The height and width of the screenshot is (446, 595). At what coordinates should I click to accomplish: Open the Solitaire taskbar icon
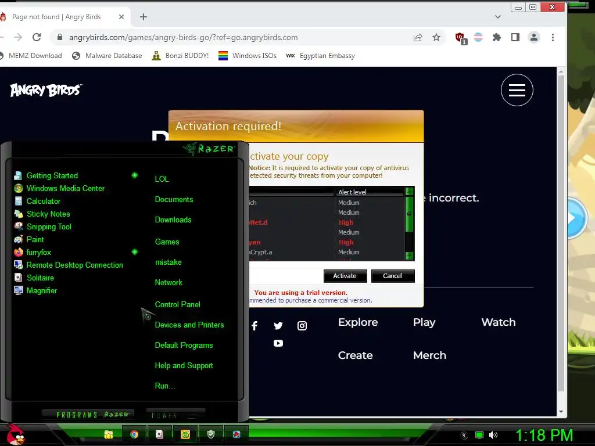coord(159,434)
